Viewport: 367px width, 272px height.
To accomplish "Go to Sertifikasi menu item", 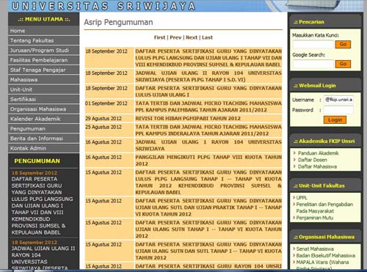I will [x=43, y=99].
